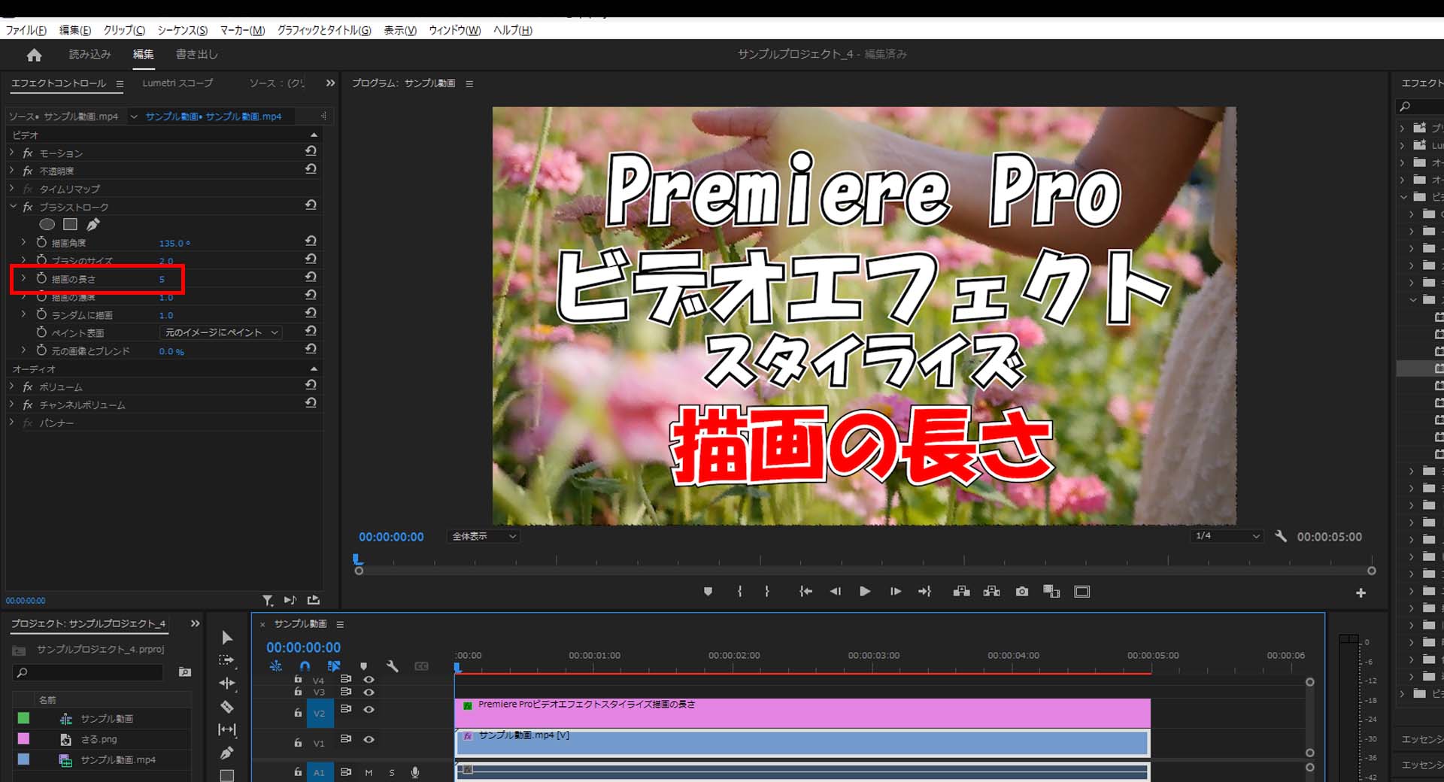Open ペイント表面 dropdown

click(x=221, y=332)
